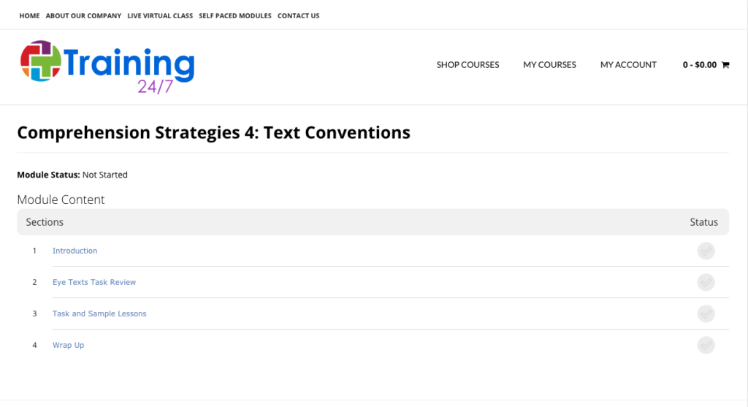
Task: Open the Contact Us page
Action: pos(298,15)
